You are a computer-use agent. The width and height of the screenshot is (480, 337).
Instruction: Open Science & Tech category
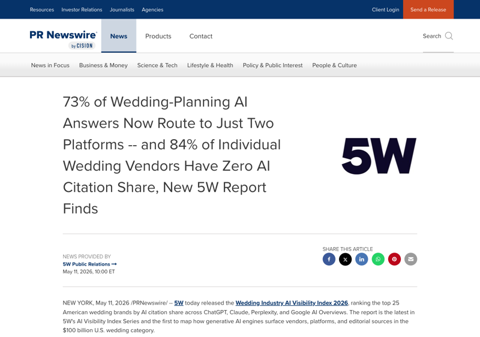[157, 65]
